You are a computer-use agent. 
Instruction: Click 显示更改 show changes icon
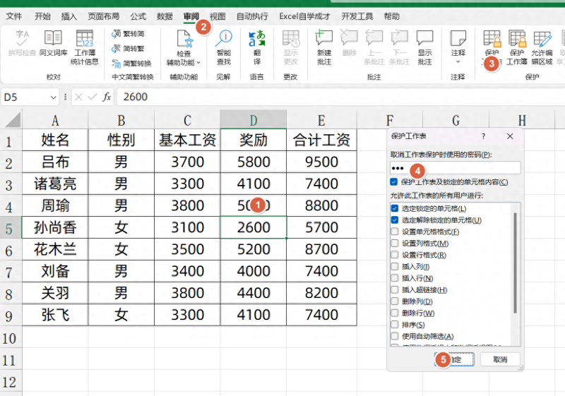[291, 39]
